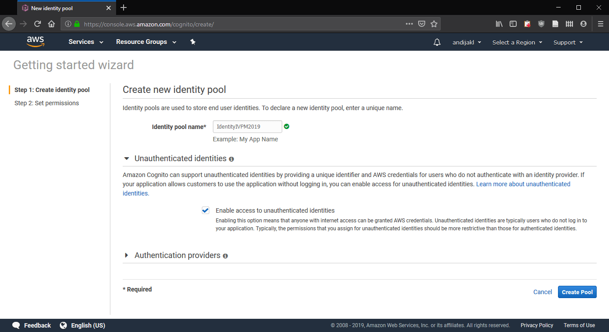Viewport: 609px width, 332px height.
Task: Click the pin shortcut icon in AWS navbar
Action: click(x=193, y=42)
